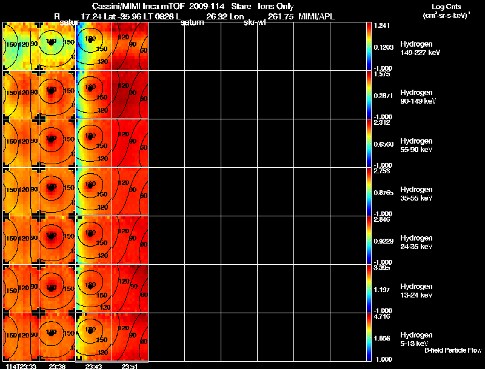
Task: View the 5-13 keV image at 23:51
Action: (x=130, y=337)
